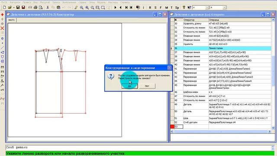Viewport: 277px width, 156px height.
Task: Click the red X delete tool
Action: click(x=2, y=28)
